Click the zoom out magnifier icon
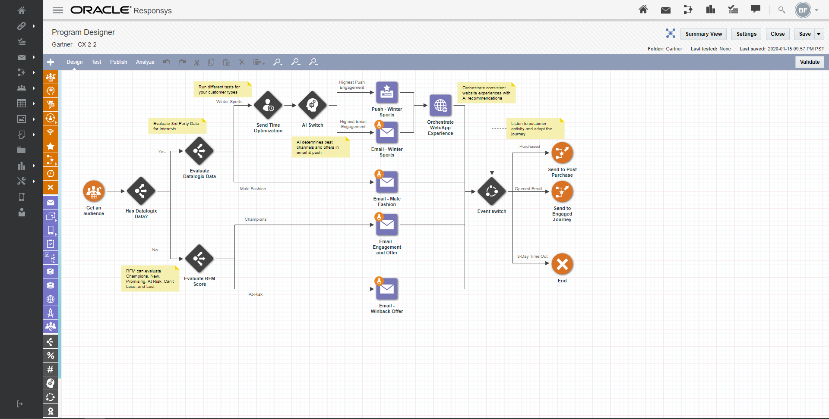The width and height of the screenshot is (829, 419). click(314, 62)
